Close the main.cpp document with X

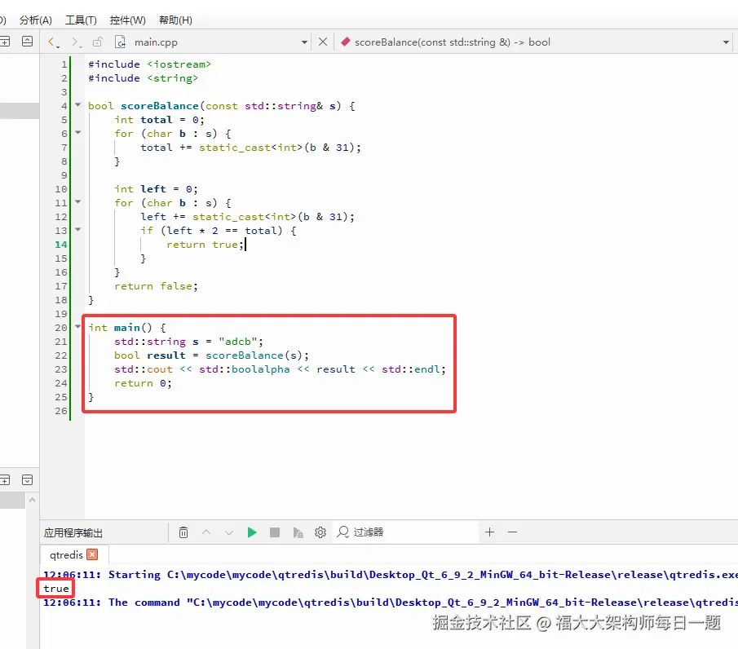323,42
